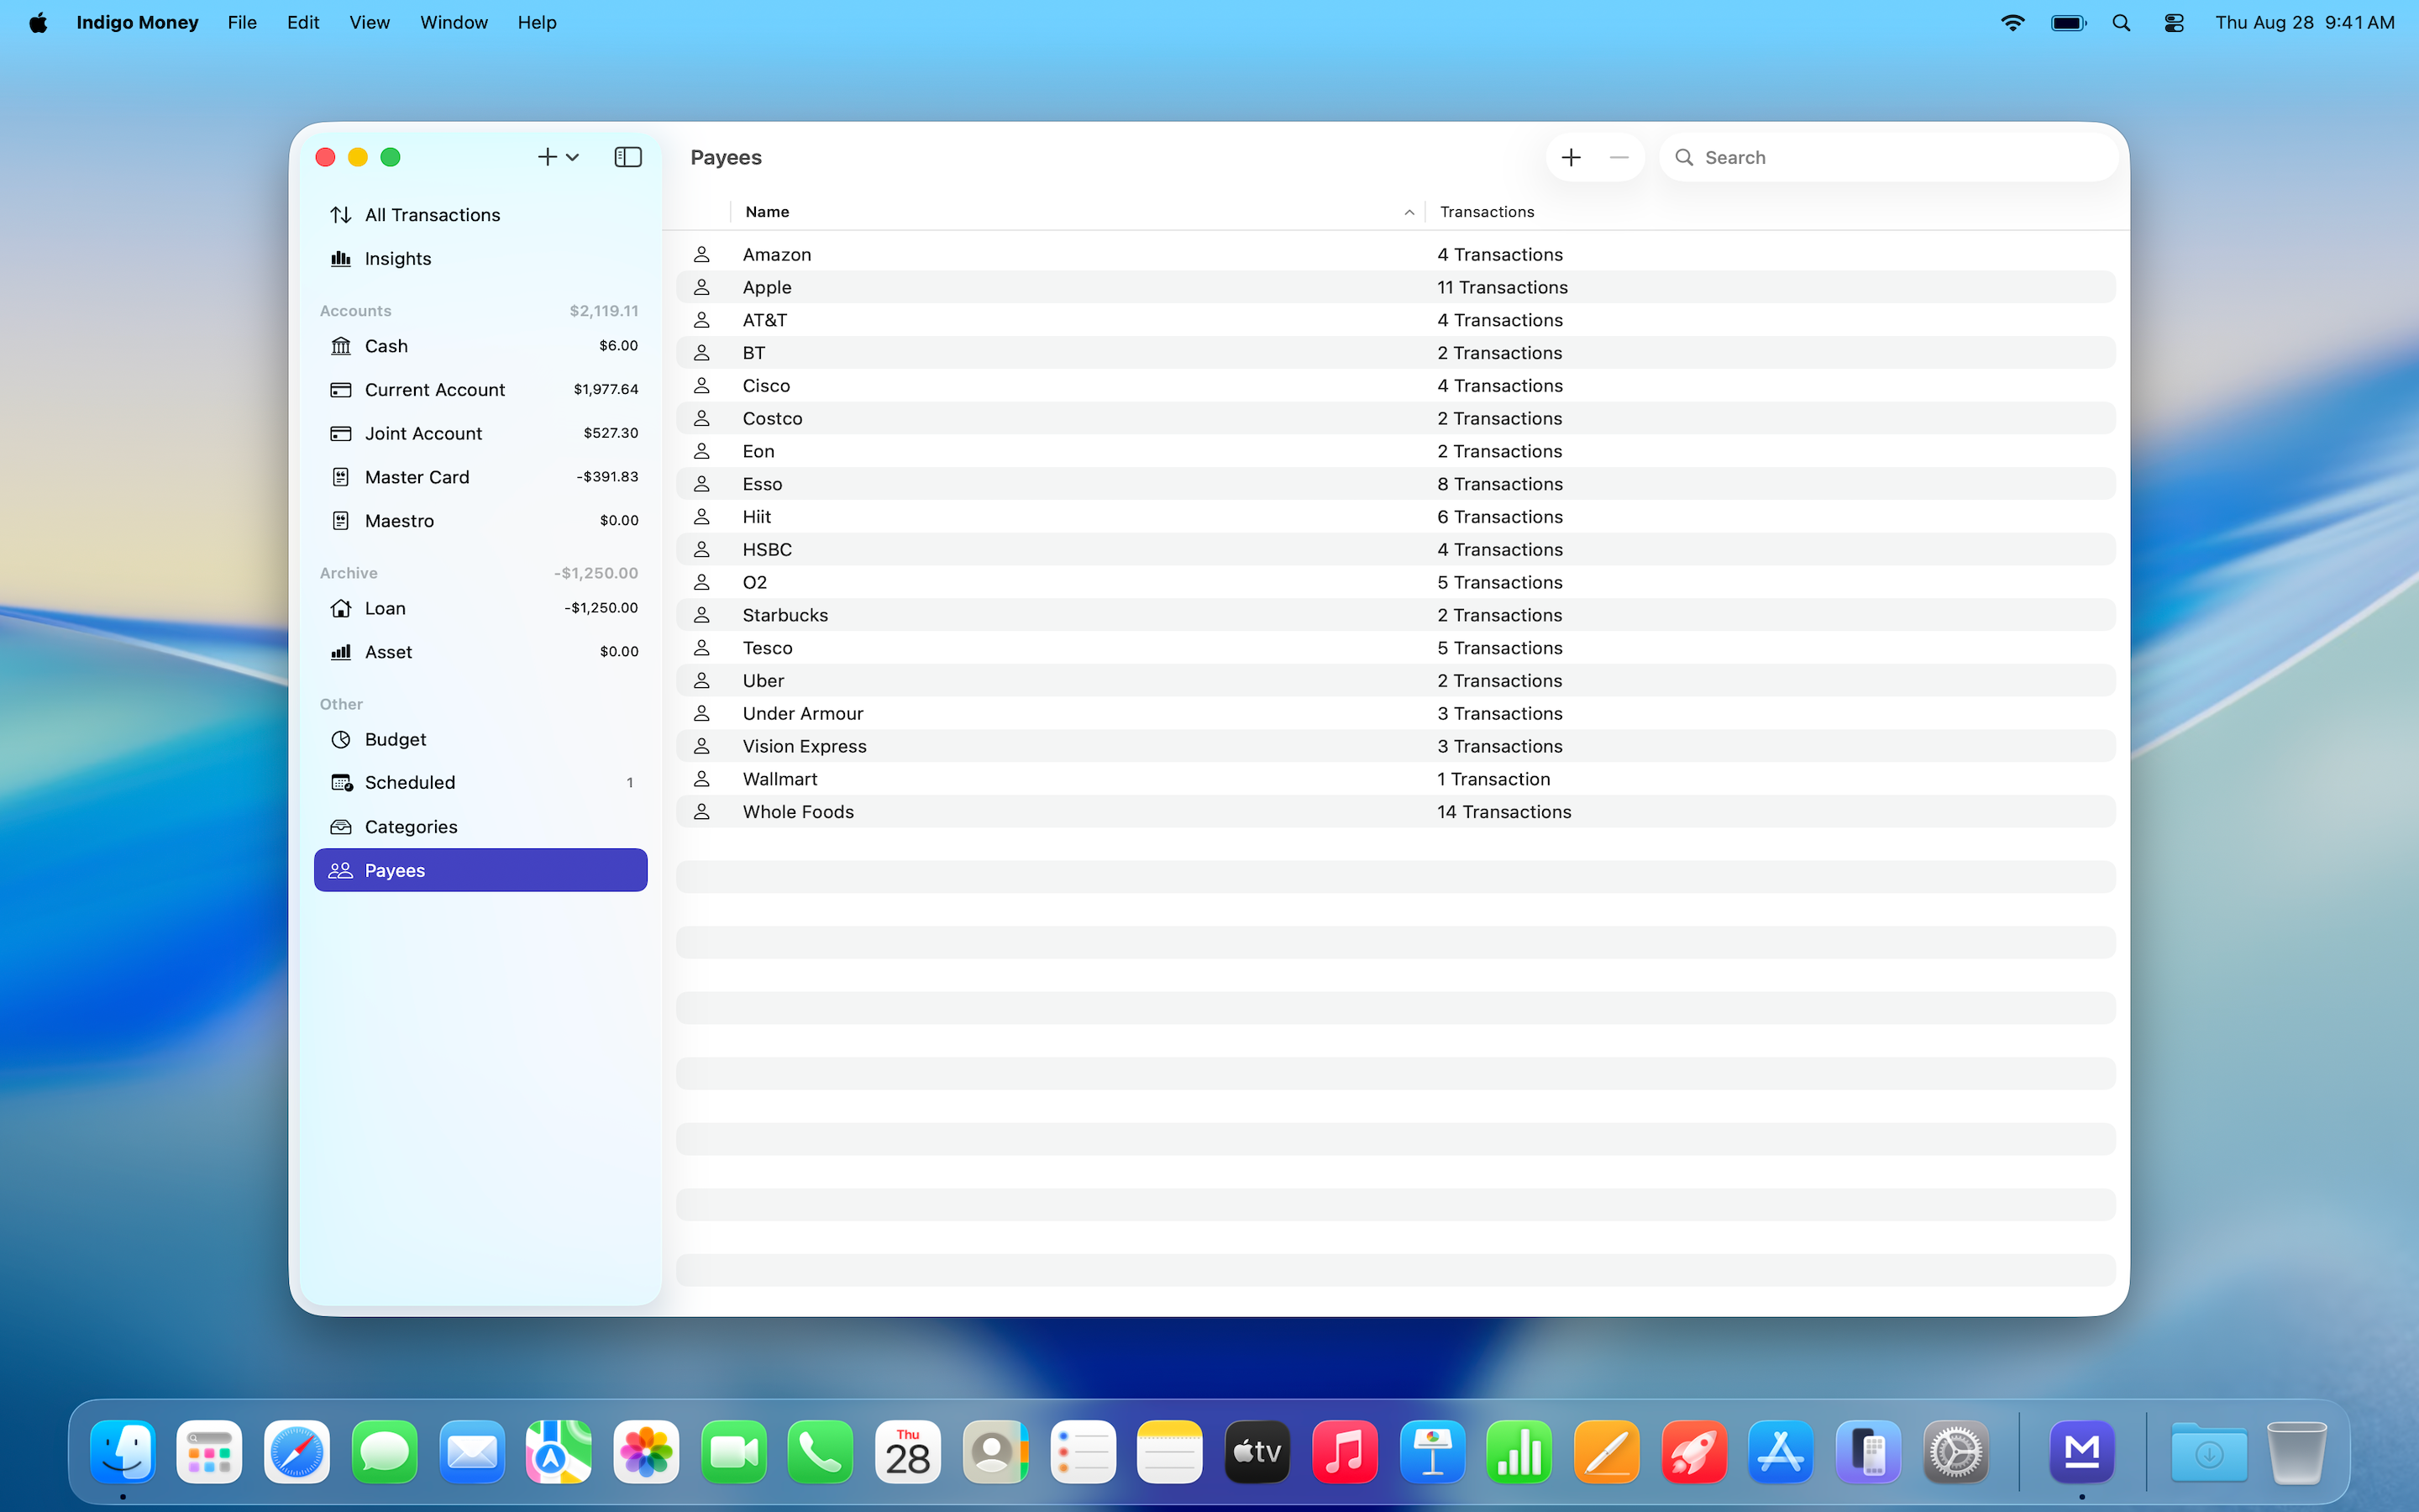2419x1512 pixels.
Task: Launch Finder from the Dock
Action: pos(123,1452)
